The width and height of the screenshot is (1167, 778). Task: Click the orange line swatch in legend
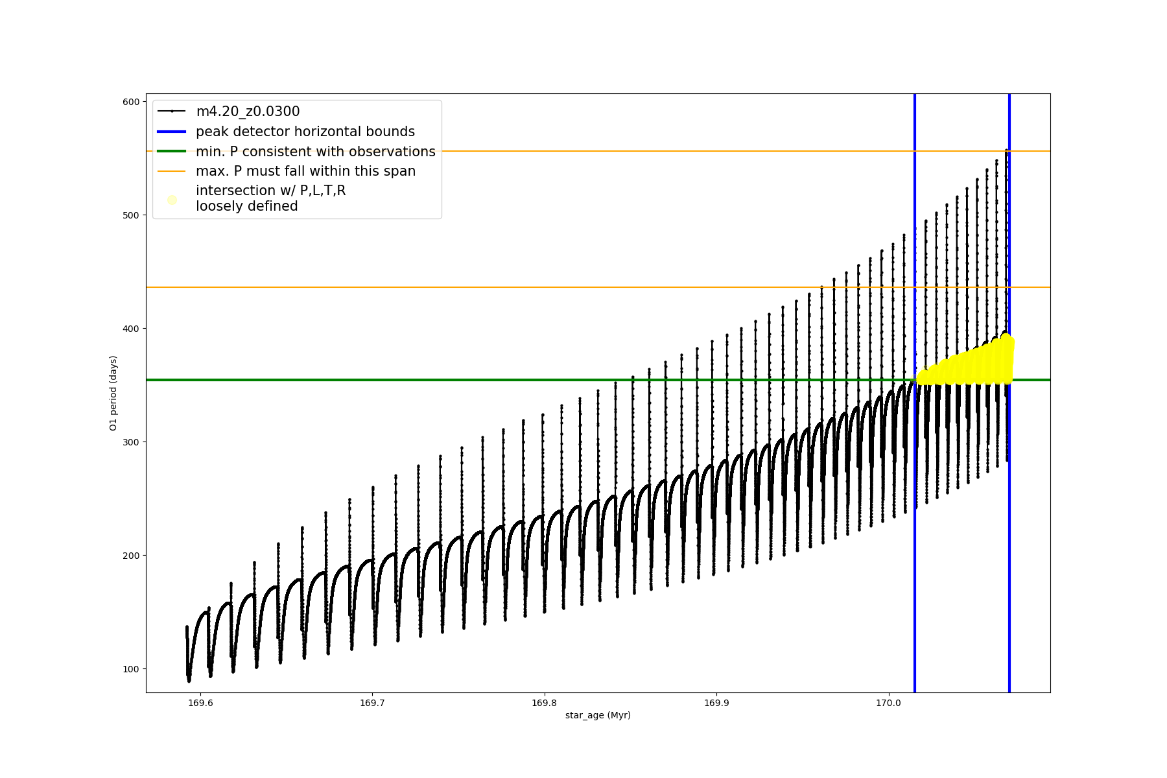coord(172,171)
